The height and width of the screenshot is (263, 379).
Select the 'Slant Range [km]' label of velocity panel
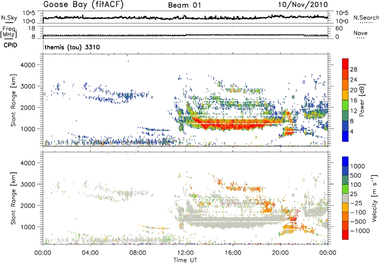click(13, 198)
